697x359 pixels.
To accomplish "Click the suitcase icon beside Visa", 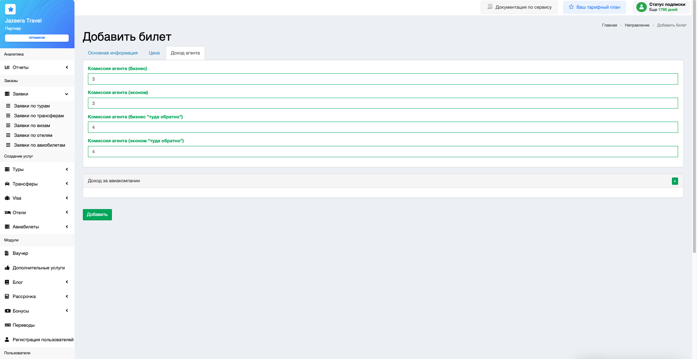I will click(7, 198).
